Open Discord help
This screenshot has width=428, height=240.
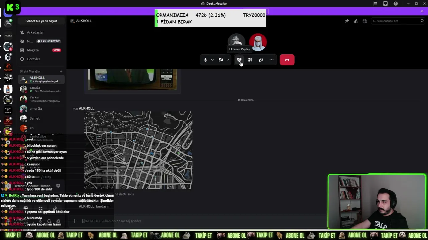(396, 4)
